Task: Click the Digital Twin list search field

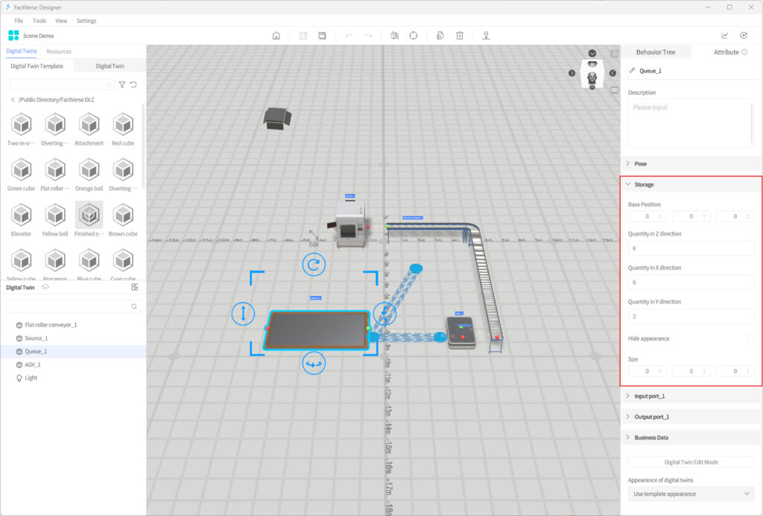Action: [73, 306]
